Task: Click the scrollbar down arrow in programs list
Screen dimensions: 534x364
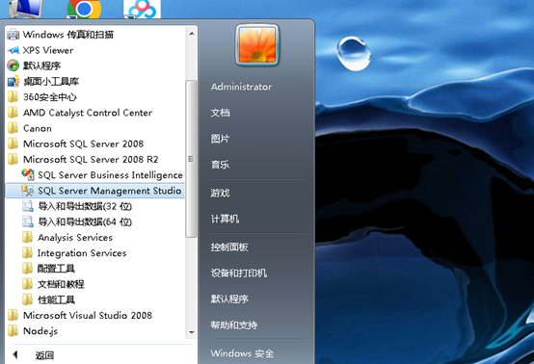Action: click(192, 332)
